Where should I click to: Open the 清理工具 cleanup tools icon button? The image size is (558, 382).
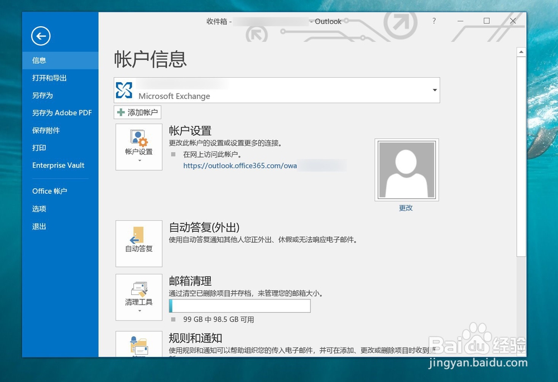coord(139,297)
